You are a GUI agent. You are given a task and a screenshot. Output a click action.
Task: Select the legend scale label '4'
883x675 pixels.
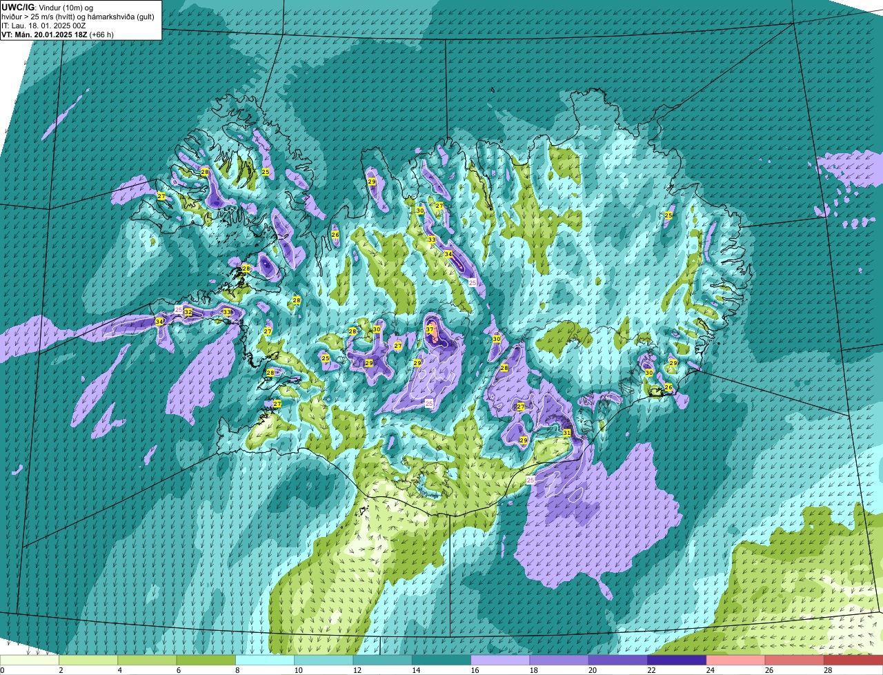[x=119, y=670]
